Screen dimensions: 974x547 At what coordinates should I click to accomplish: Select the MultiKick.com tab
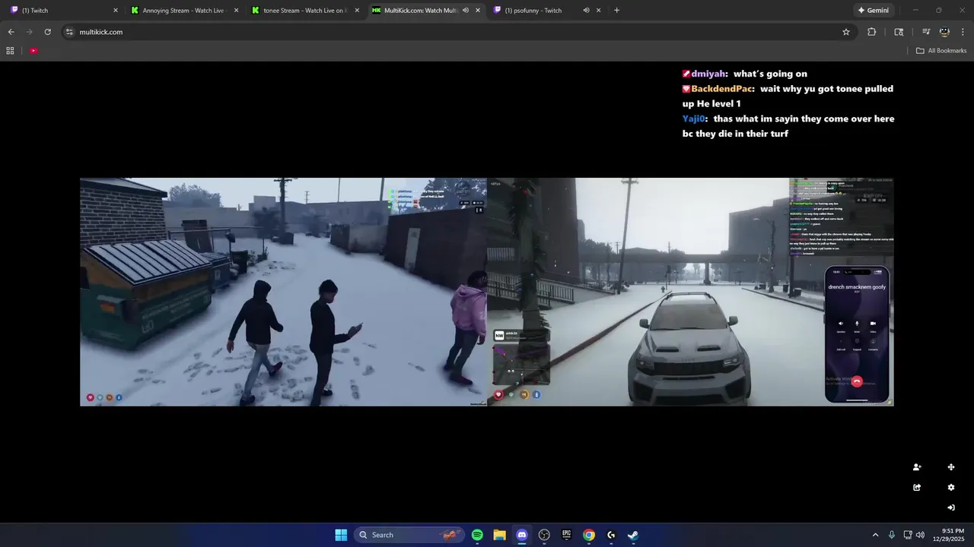pos(426,11)
